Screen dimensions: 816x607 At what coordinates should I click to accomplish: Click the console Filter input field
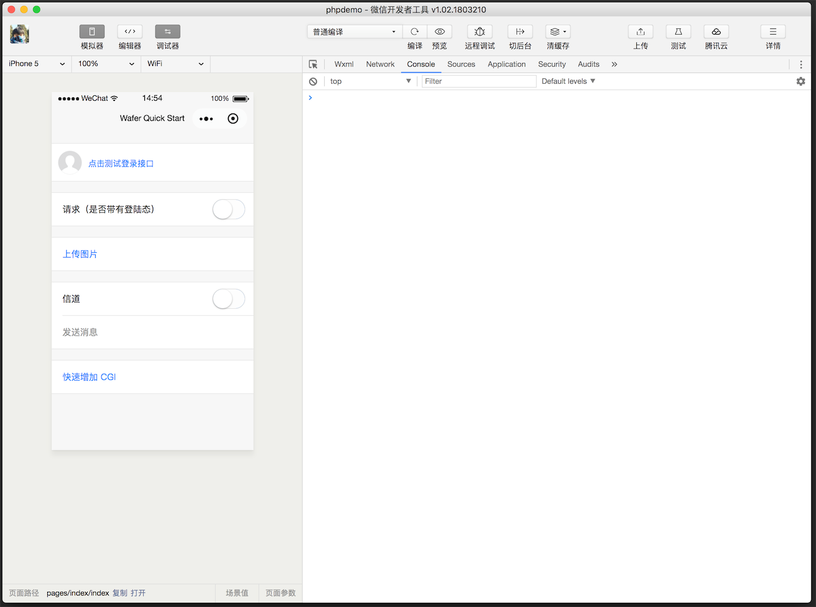pyautogui.click(x=478, y=81)
